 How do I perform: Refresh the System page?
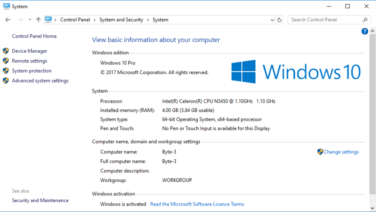[280, 20]
